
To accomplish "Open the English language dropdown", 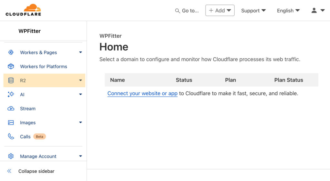I will coord(288,11).
